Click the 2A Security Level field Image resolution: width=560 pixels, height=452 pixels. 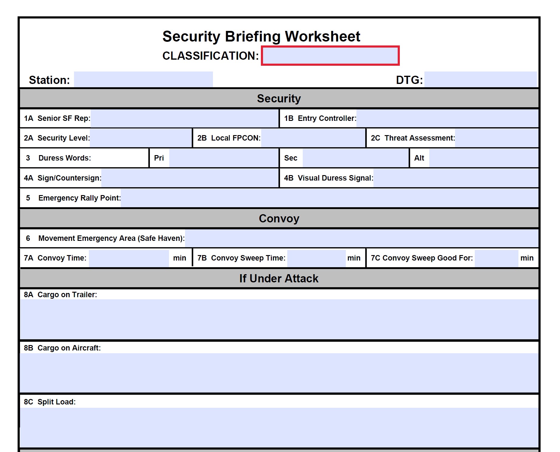point(141,138)
